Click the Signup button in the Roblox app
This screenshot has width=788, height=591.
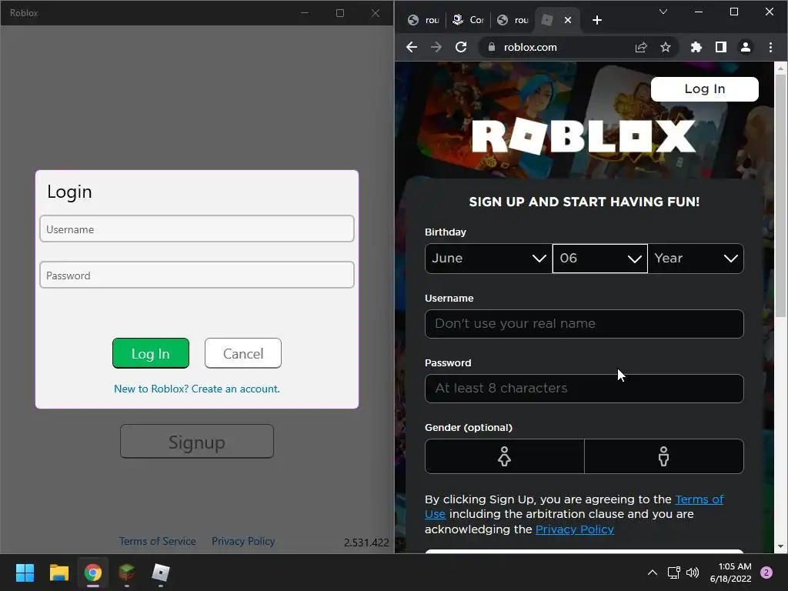coord(197,441)
